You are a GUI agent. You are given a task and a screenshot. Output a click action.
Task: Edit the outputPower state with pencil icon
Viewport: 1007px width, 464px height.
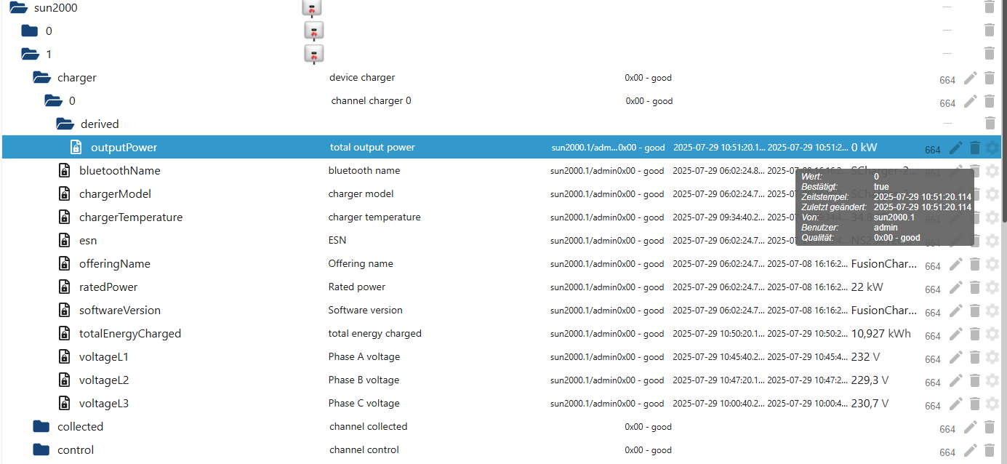click(x=955, y=148)
